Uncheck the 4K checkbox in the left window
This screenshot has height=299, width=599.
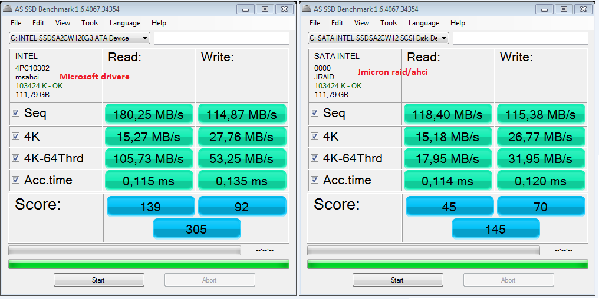(16, 137)
